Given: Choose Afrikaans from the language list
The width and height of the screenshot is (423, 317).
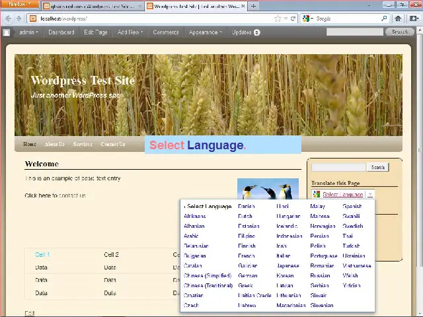Looking at the screenshot, I should tap(194, 216).
